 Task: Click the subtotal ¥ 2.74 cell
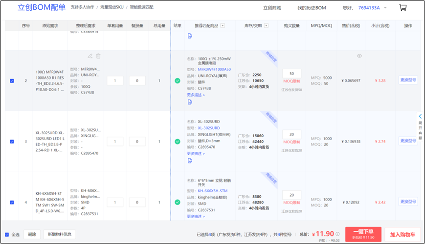point(380,142)
